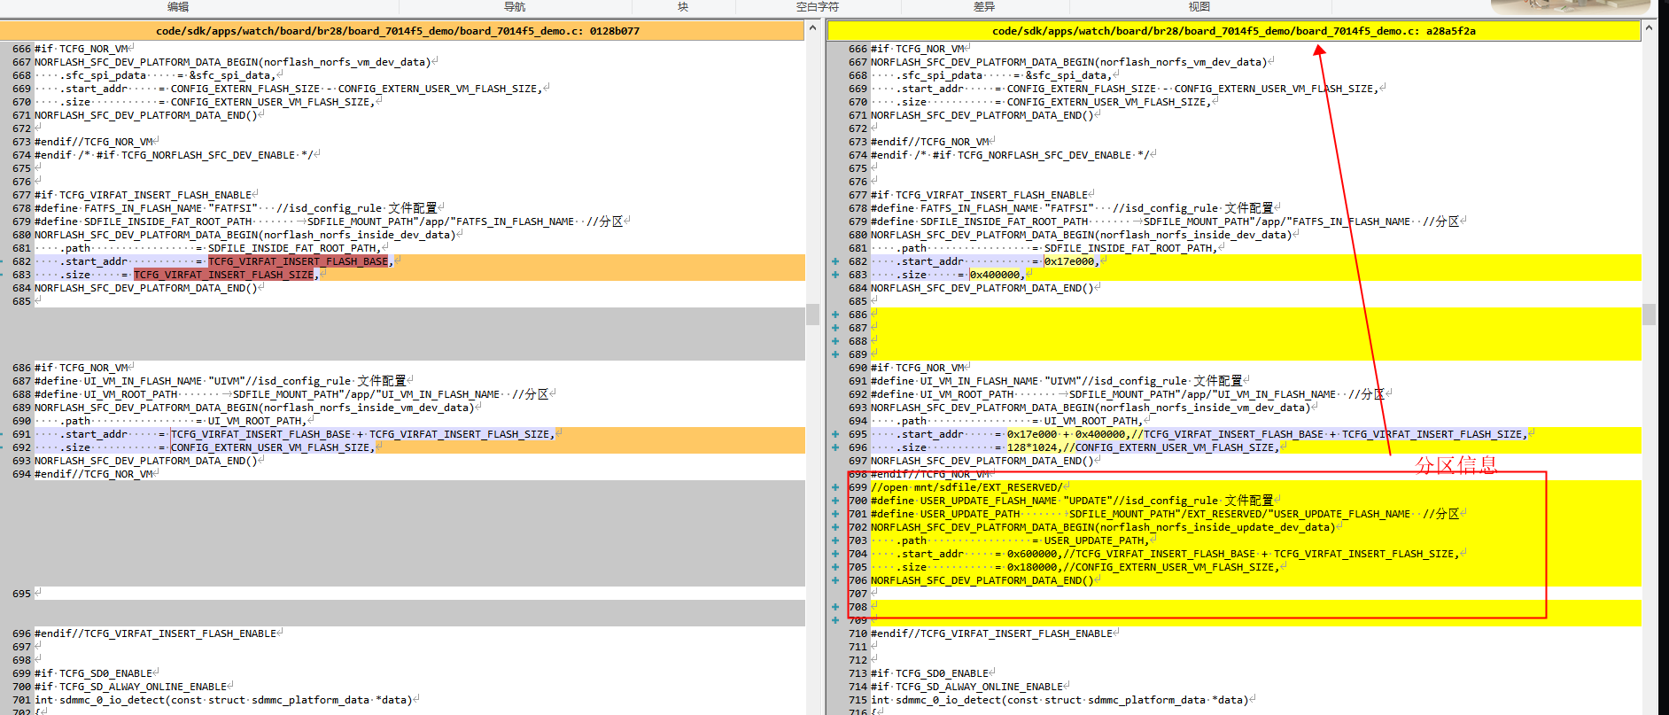Screen dimensions: 1669x715
Task: Click highlighted TCFG_VIRFAT_INSERT_FLASH_BASE on left line 682
Action: tap(299, 261)
